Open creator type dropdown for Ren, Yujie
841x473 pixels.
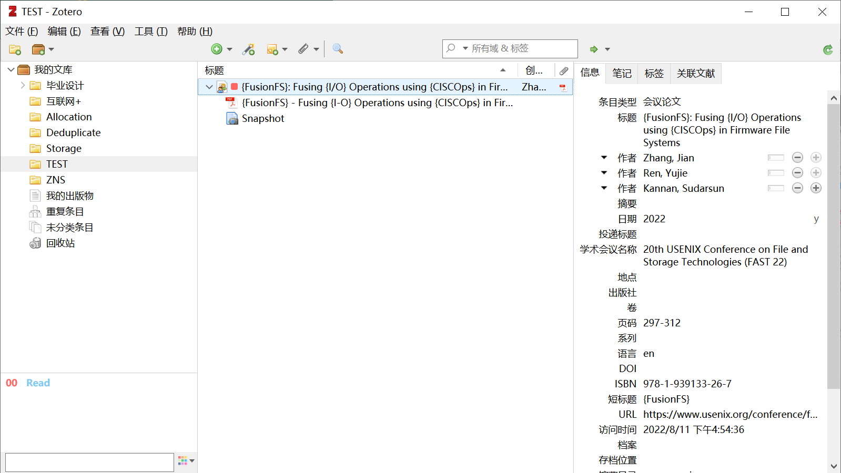[x=604, y=173]
